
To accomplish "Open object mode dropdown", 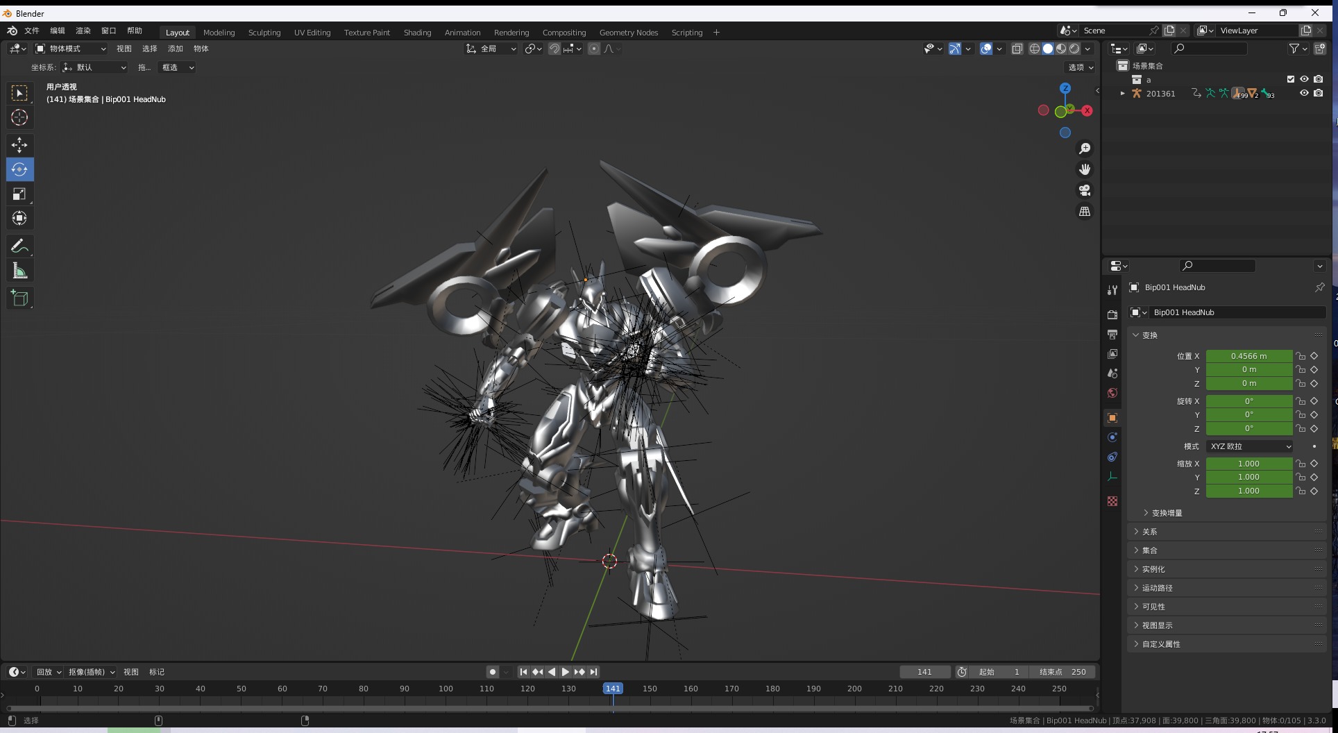I will 71,49.
